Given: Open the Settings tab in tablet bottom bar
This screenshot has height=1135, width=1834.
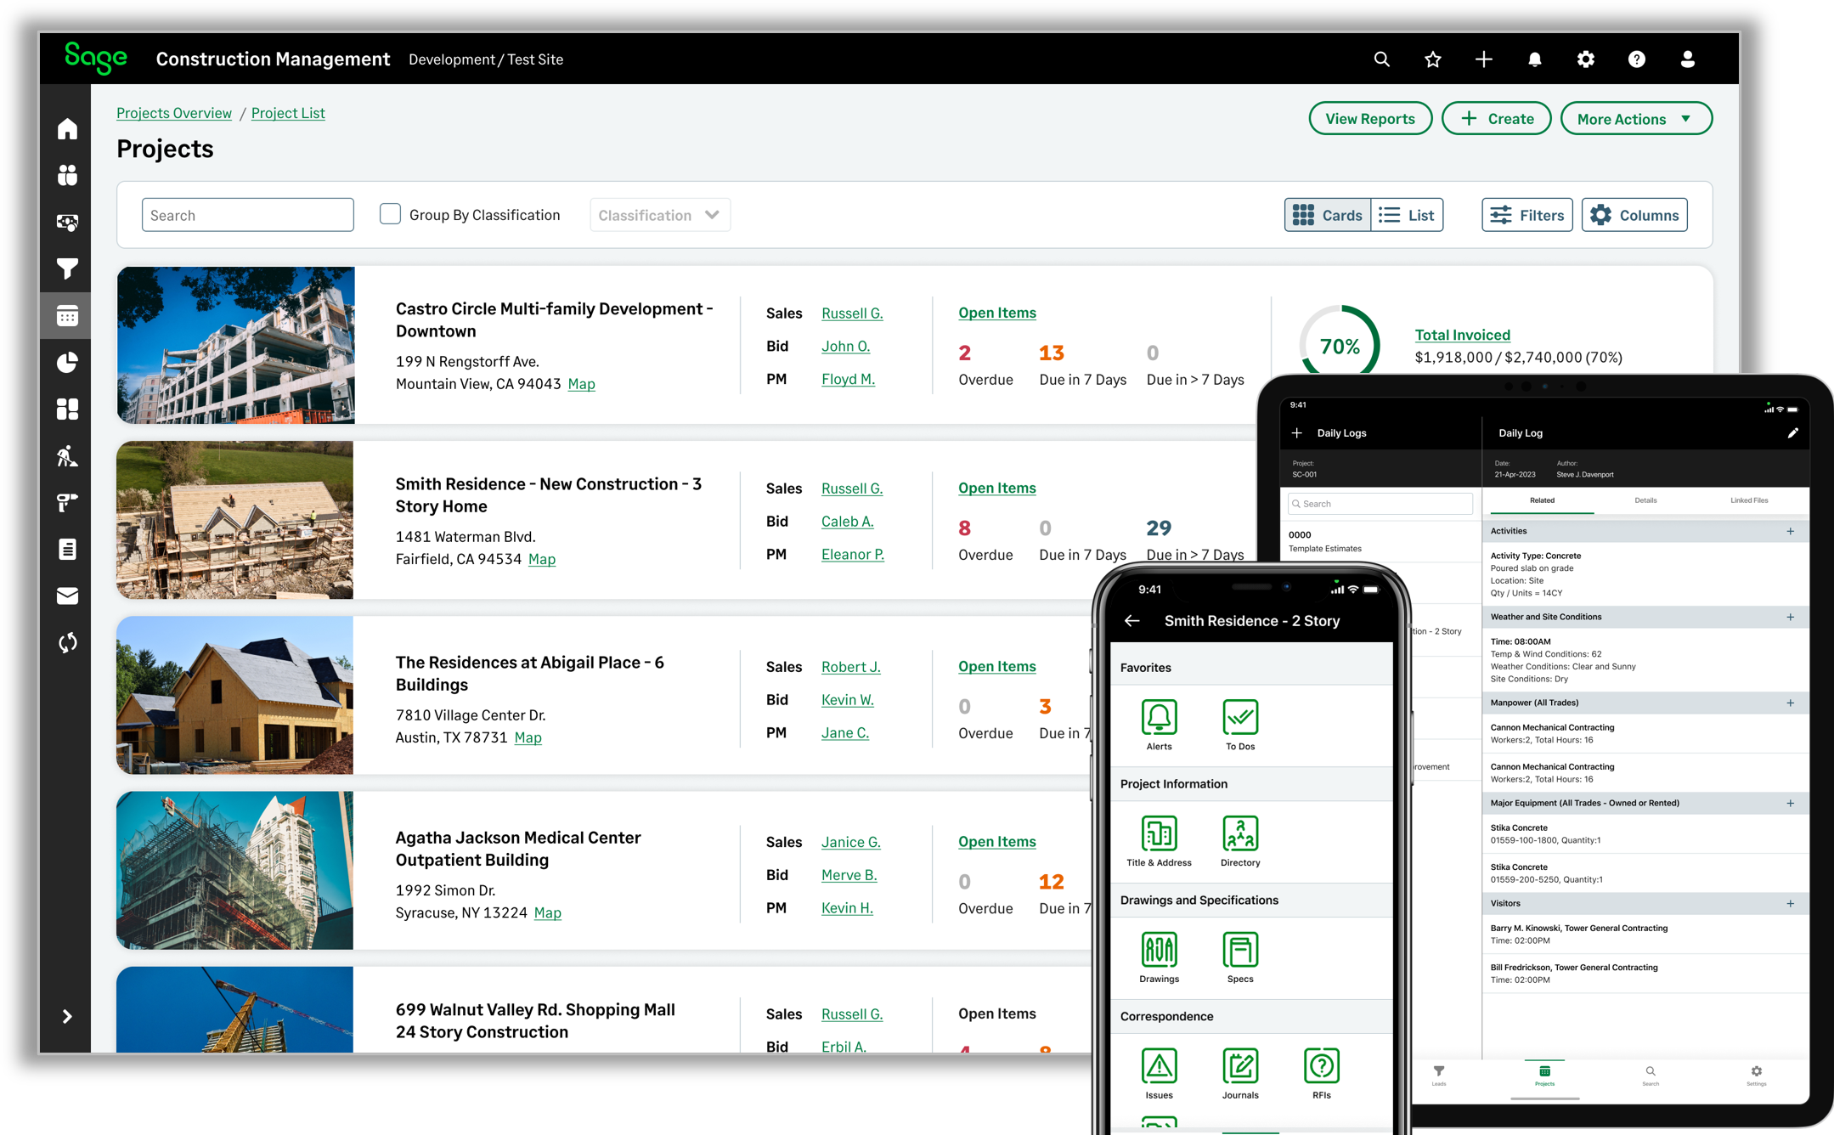Looking at the screenshot, I should click(x=1756, y=1076).
